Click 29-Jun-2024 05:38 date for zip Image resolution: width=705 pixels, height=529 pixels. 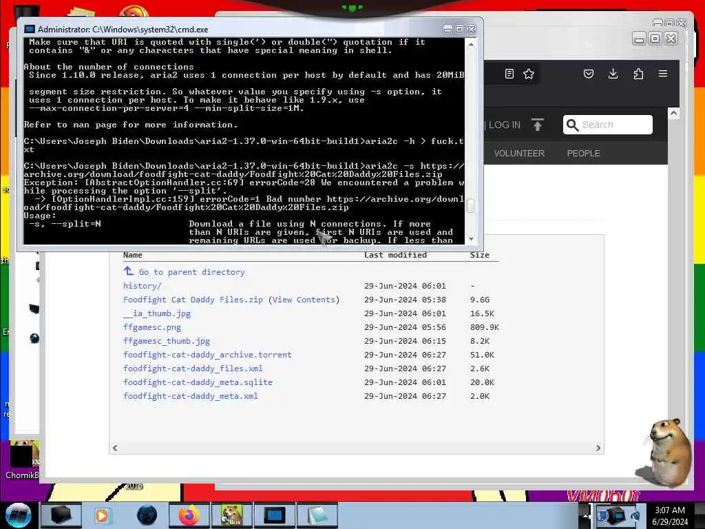pyautogui.click(x=405, y=300)
